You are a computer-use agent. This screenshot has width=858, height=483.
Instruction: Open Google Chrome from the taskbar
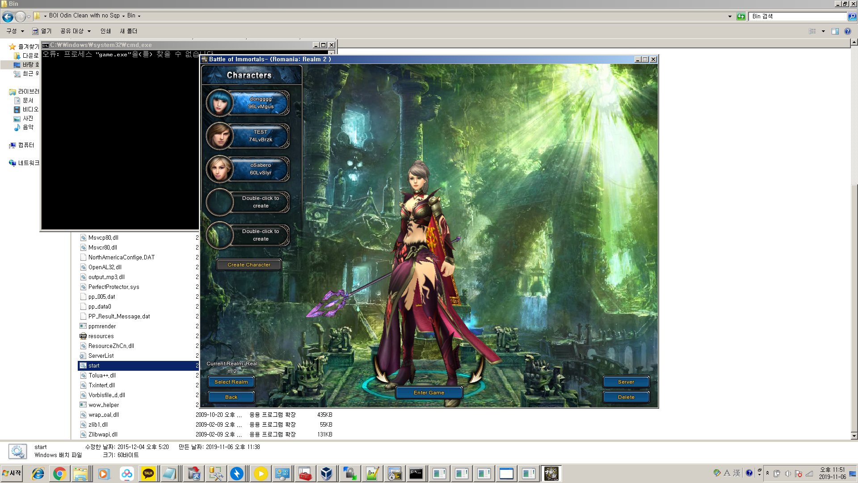[59, 474]
